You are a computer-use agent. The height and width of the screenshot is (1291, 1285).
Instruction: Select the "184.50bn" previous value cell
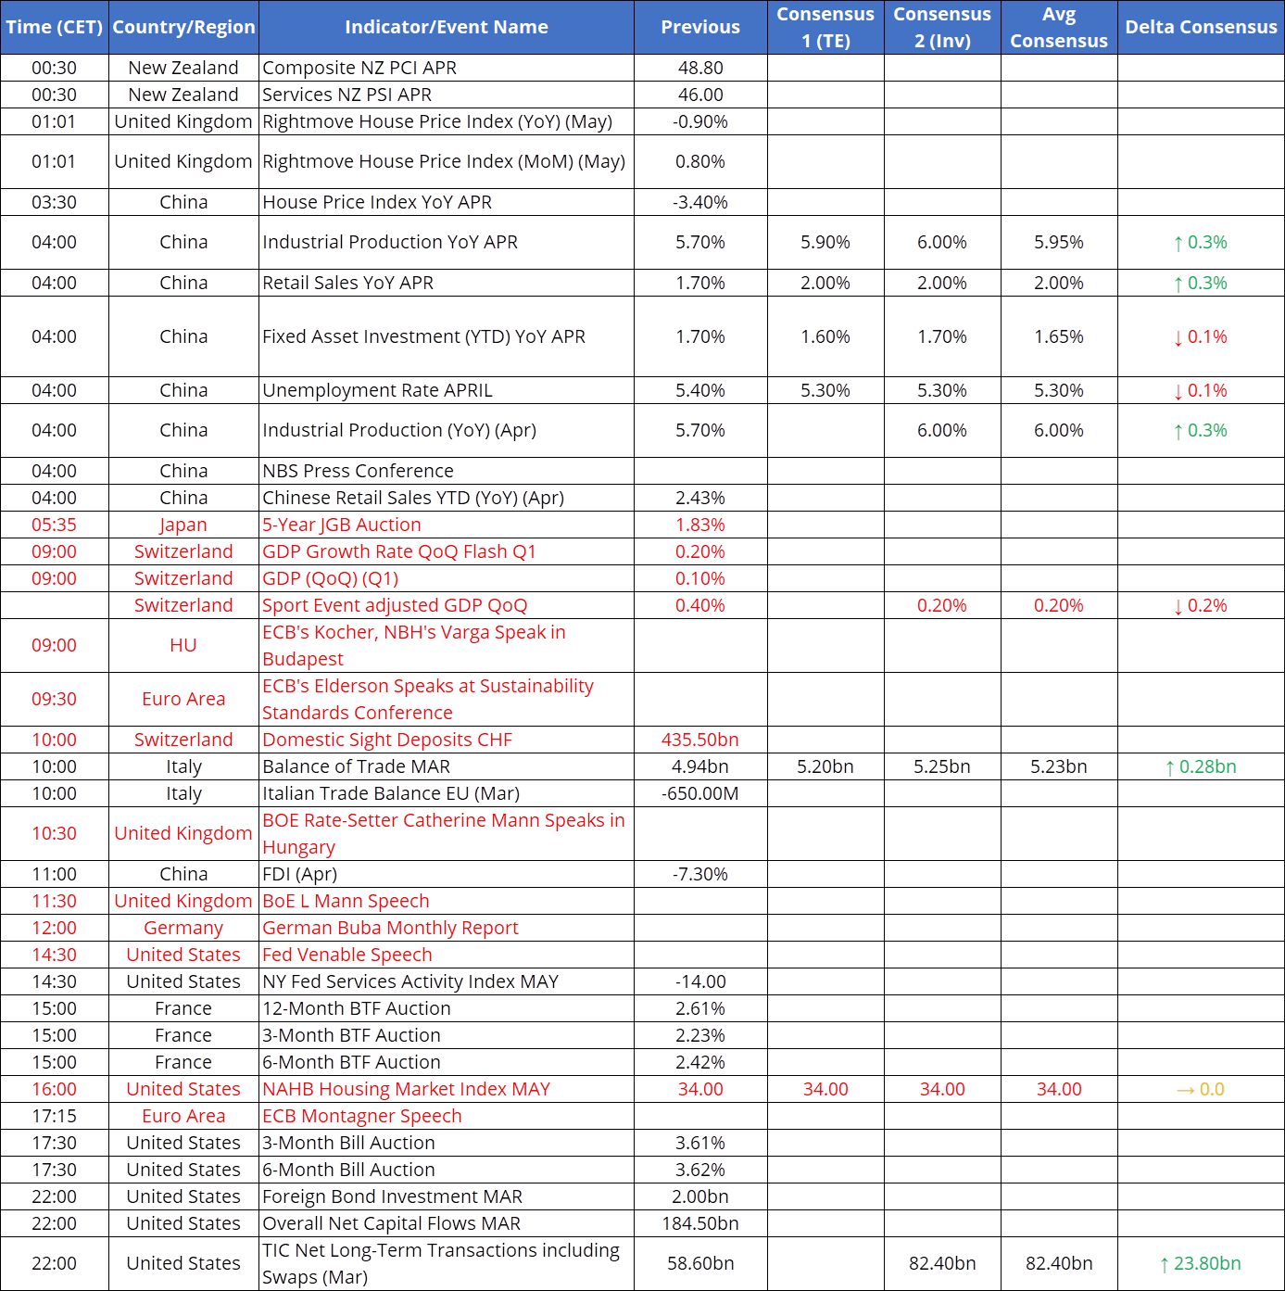[700, 1223]
